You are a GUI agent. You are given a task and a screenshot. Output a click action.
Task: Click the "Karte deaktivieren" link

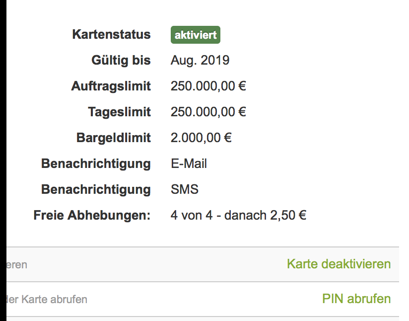pyautogui.click(x=339, y=264)
